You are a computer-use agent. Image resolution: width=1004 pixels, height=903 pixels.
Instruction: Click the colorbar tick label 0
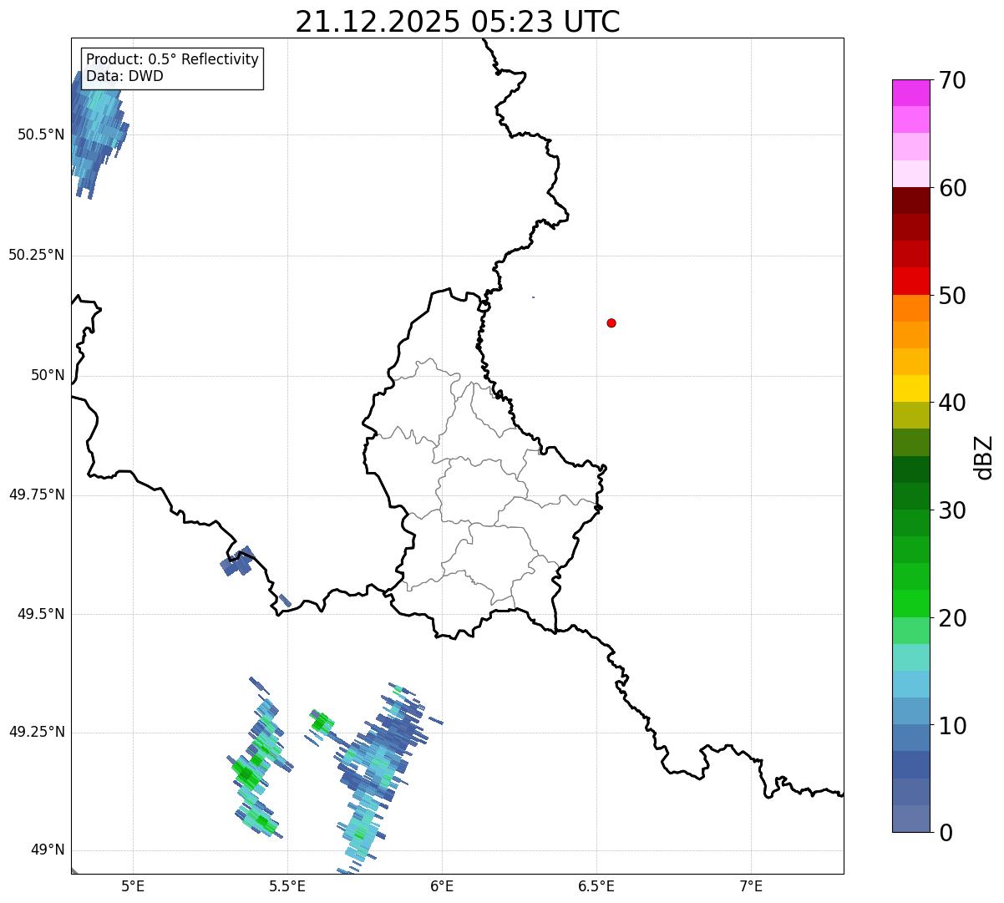(946, 832)
